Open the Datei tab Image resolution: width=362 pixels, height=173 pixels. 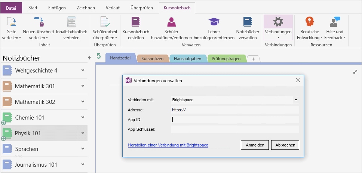[x=11, y=8]
